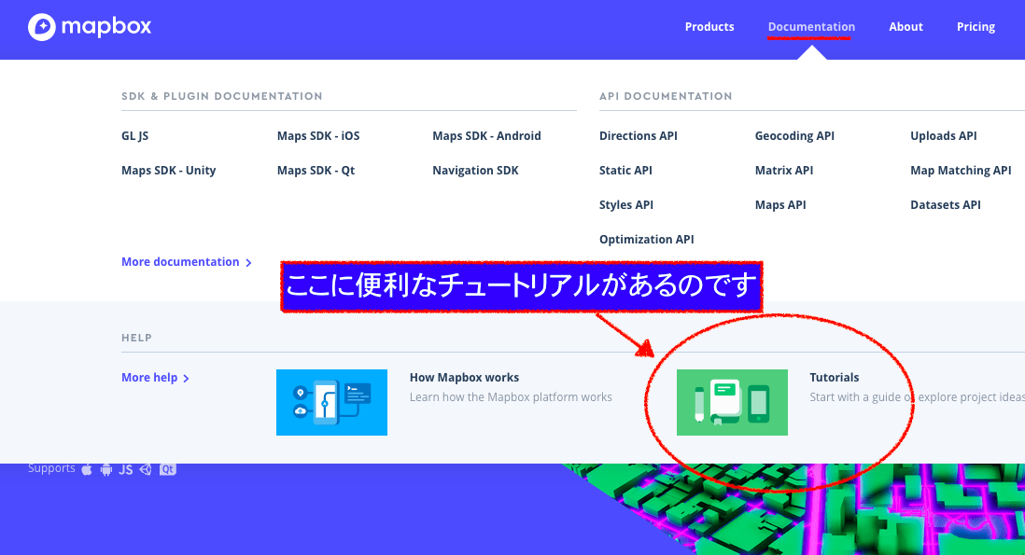Image resolution: width=1025 pixels, height=555 pixels.
Task: Click the Unity support icon in footer
Action: pyautogui.click(x=145, y=469)
